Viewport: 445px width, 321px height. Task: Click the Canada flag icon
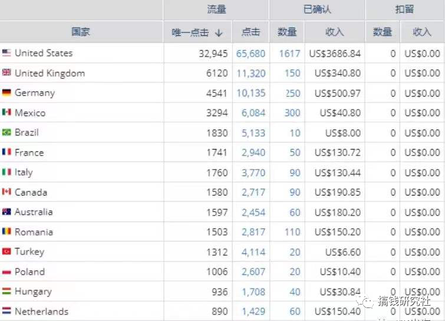[x=6, y=192]
